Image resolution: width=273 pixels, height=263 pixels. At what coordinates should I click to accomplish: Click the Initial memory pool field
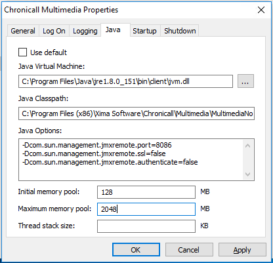click(x=146, y=192)
